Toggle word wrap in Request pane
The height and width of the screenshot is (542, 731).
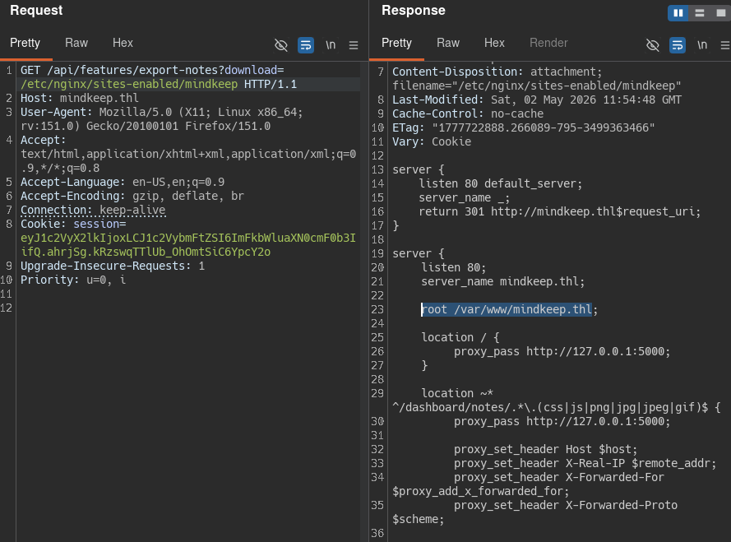click(x=306, y=44)
